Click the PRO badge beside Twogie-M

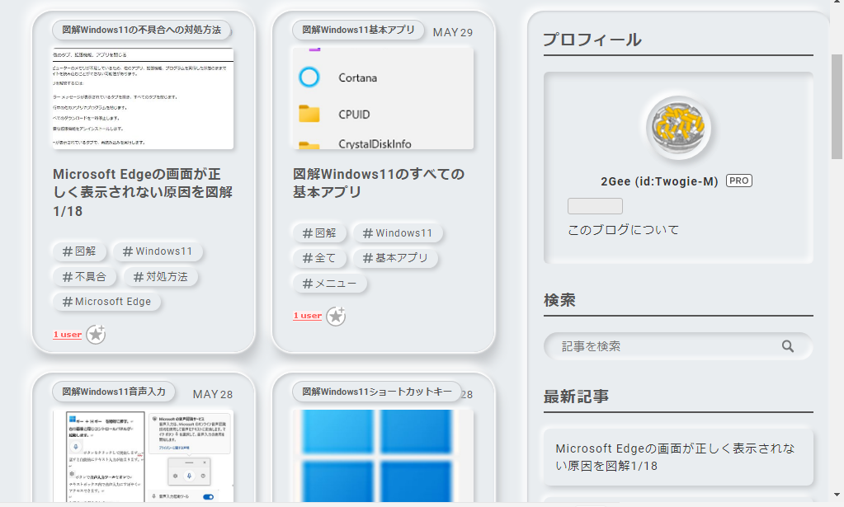point(739,181)
